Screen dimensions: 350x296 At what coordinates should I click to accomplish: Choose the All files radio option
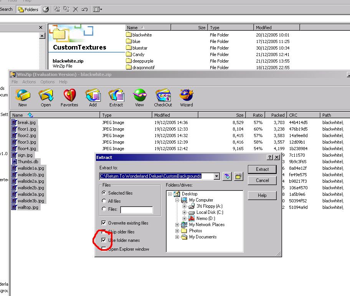(x=104, y=201)
